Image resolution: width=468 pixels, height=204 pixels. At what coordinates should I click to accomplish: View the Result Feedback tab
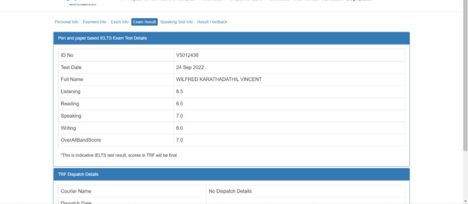(x=212, y=22)
